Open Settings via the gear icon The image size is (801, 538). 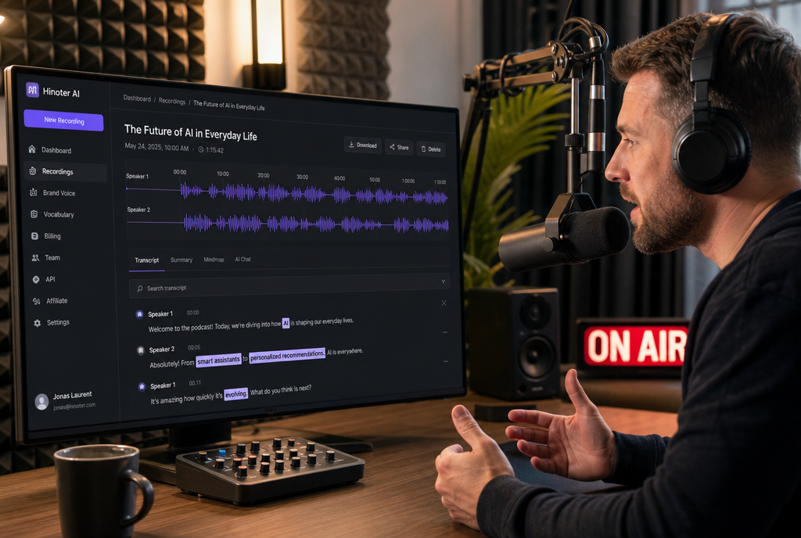coord(37,323)
